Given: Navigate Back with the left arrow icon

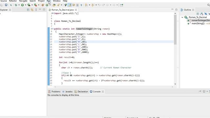Looking at the screenshot, I should tap(107, 5).
